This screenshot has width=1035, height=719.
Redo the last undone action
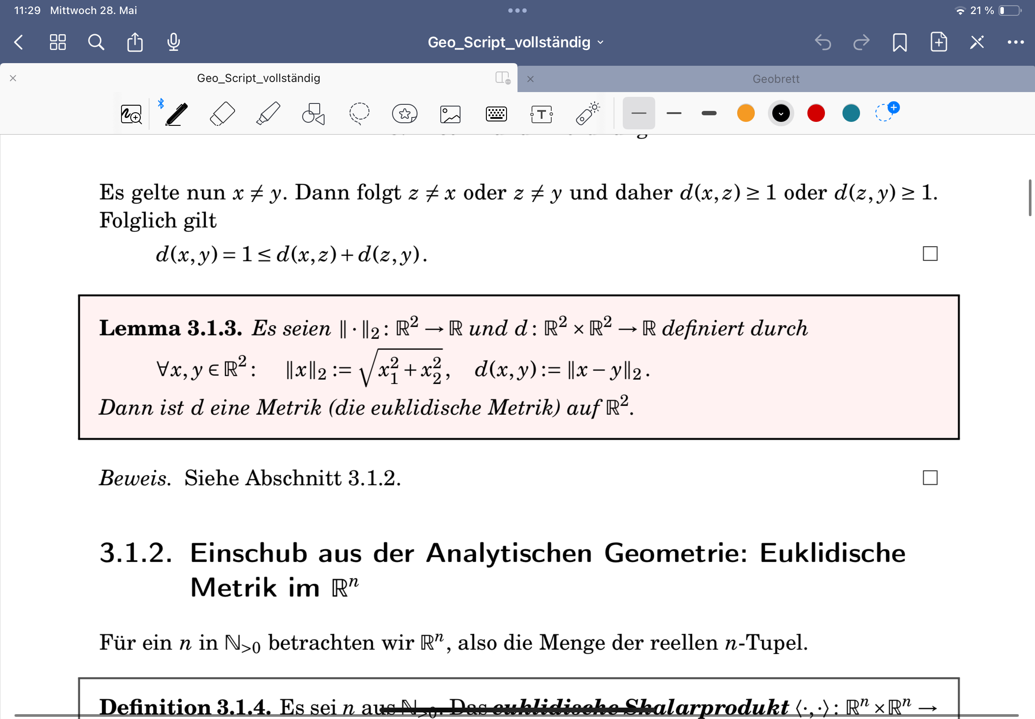(x=861, y=43)
